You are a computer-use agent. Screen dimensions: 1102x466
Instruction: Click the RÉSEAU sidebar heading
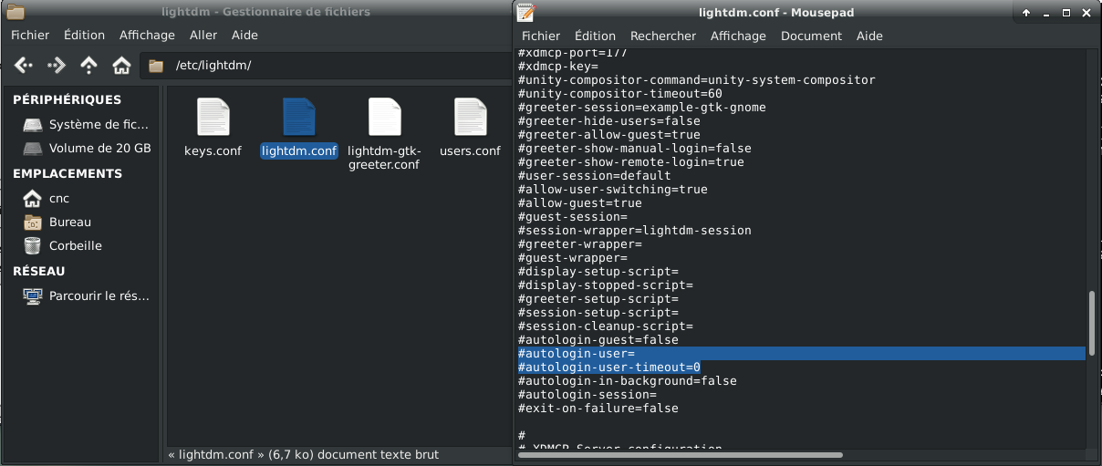point(38,271)
